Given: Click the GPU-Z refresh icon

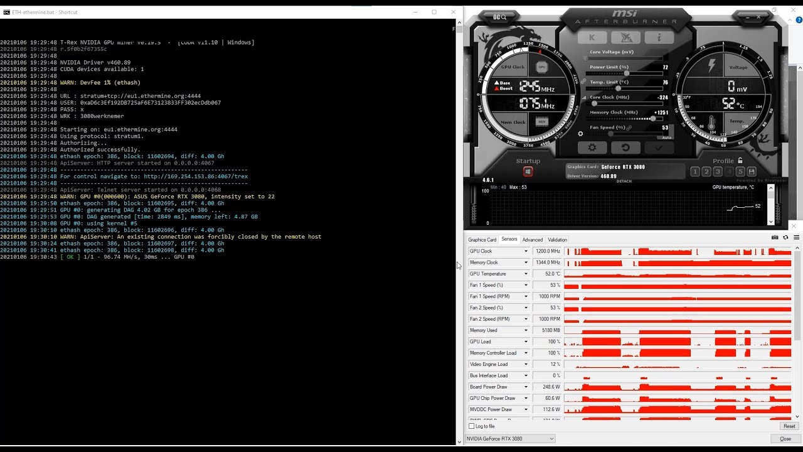Looking at the screenshot, I should click(786, 237).
